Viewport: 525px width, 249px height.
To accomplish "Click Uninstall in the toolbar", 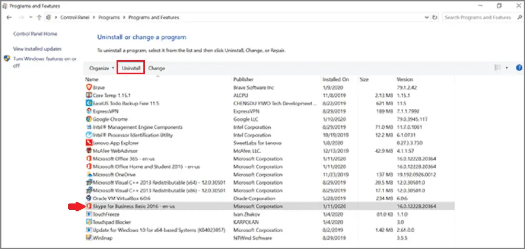I will click(131, 68).
